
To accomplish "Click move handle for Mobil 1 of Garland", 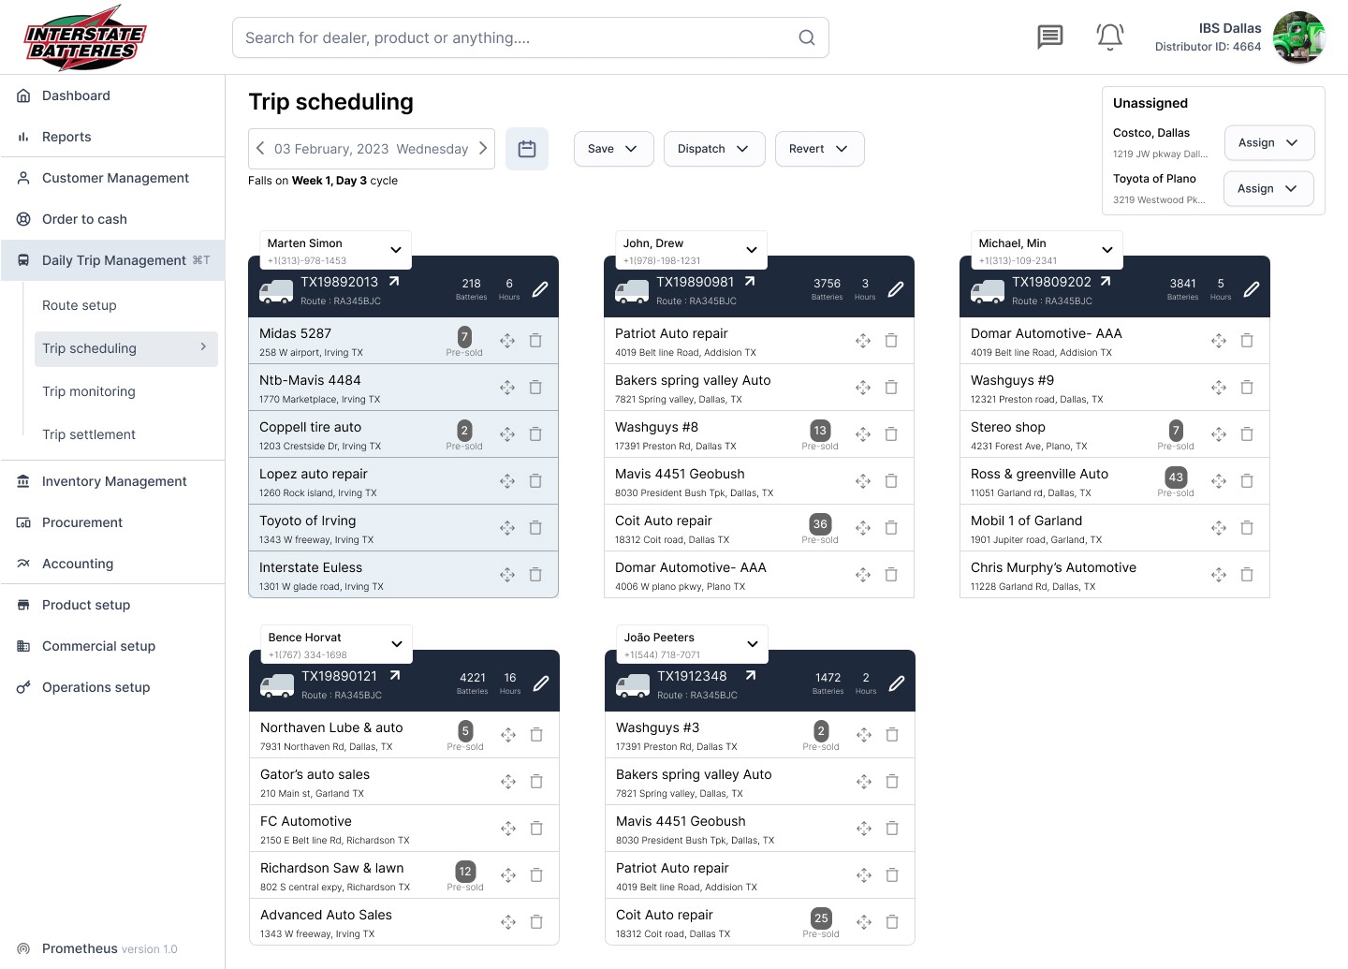I will 1219,528.
